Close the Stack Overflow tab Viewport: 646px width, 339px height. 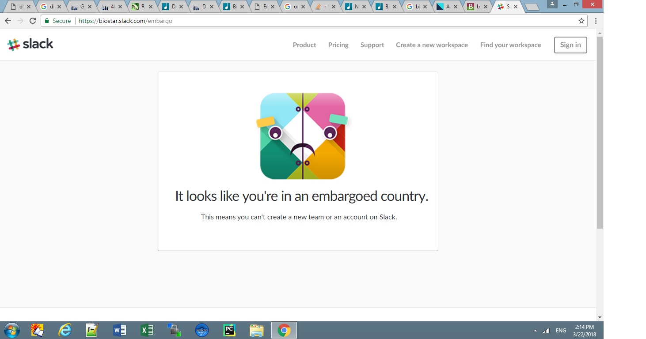334,7
